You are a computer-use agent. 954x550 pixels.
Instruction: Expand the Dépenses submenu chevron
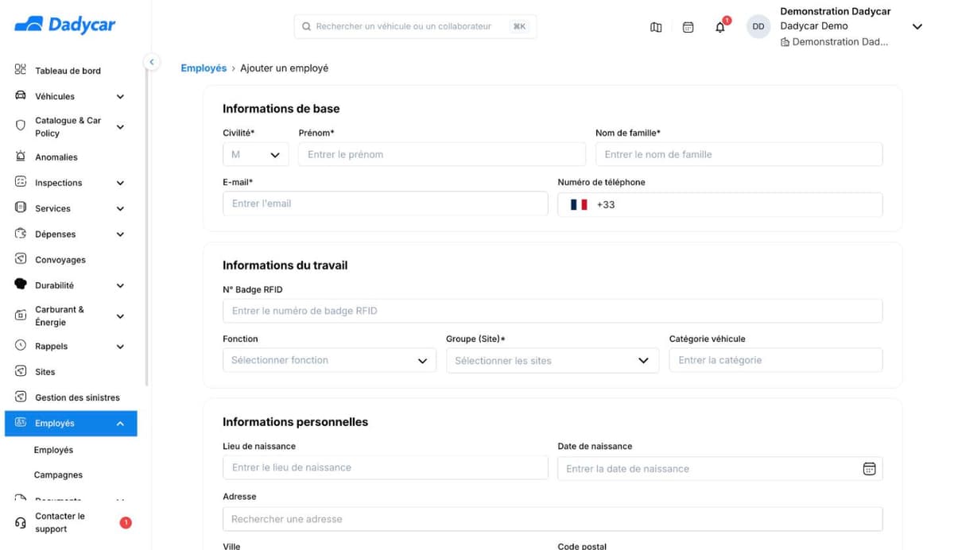pos(120,234)
